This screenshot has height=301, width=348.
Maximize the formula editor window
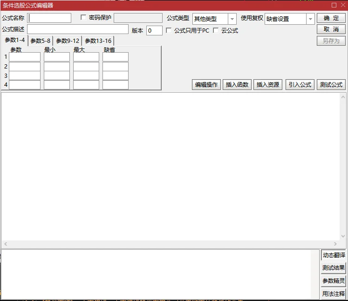(334, 5)
